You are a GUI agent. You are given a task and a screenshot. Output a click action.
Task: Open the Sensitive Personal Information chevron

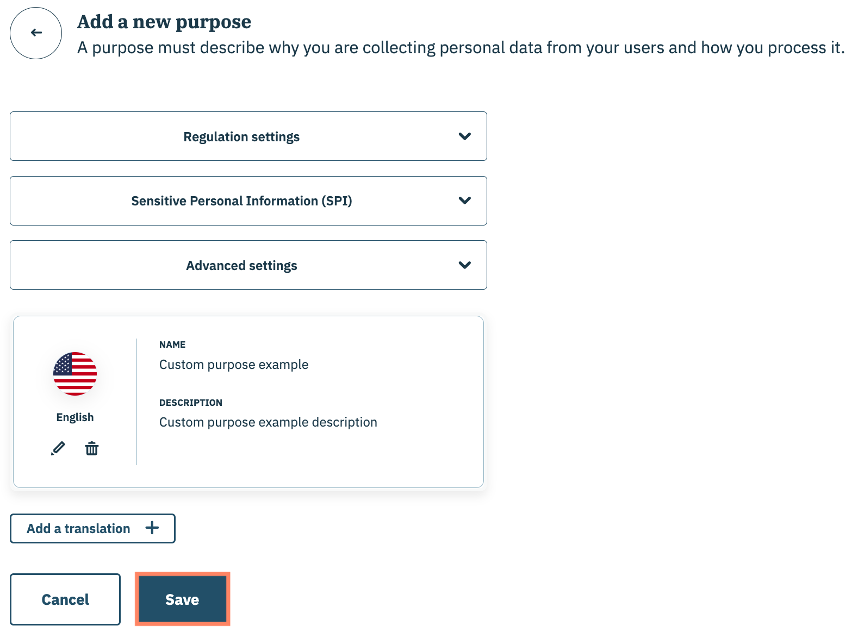pos(464,201)
